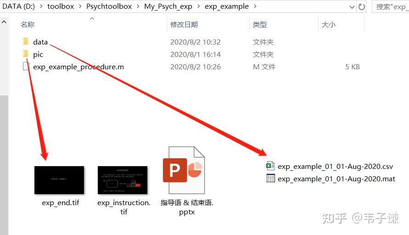The width and height of the screenshot is (409, 235).
Task: Click the exp_instruction.tif label
Action: pos(123,207)
